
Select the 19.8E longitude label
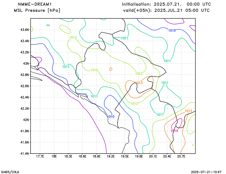[139, 156]
